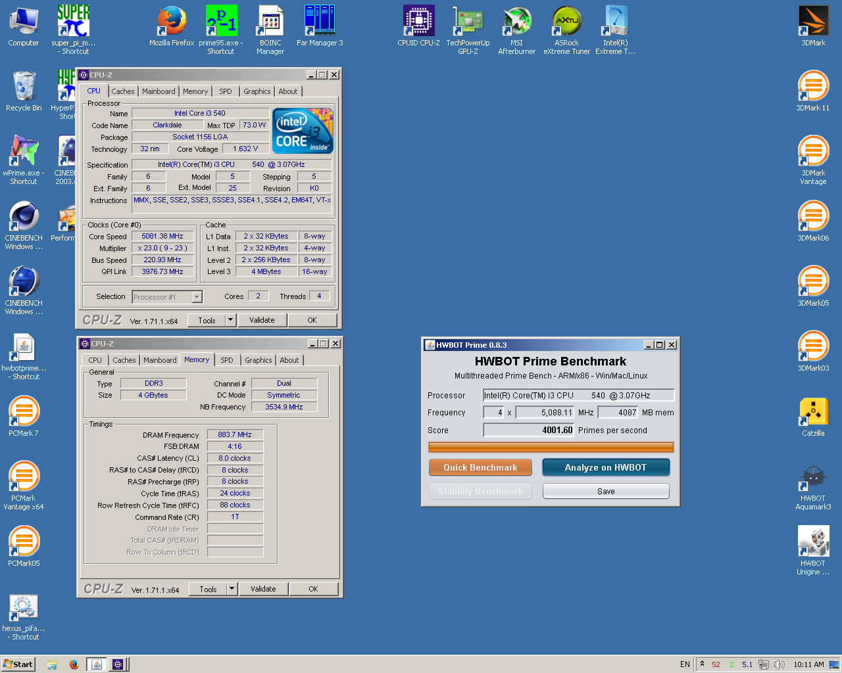Image resolution: width=842 pixels, height=673 pixels.
Task: Click OK in top CPU-Z window
Action: pyautogui.click(x=312, y=320)
